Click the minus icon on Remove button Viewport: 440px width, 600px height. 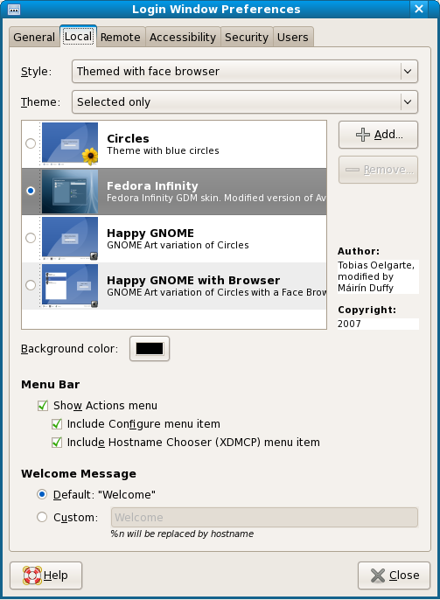point(353,170)
